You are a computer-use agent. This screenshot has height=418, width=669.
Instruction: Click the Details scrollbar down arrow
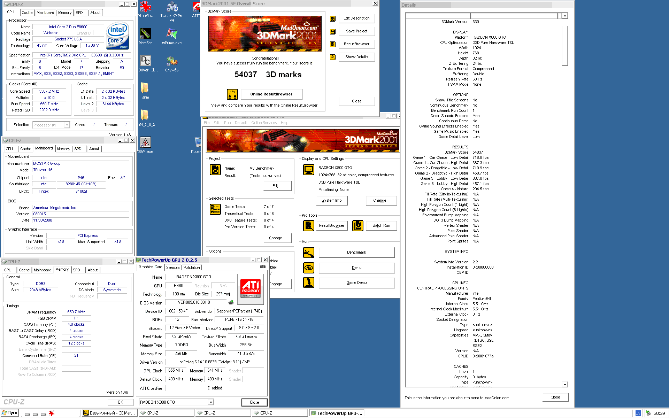(x=565, y=385)
